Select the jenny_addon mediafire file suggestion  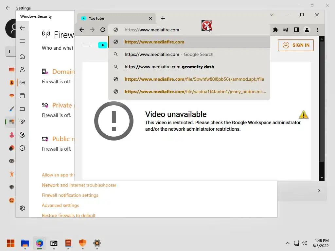[x=189, y=92]
